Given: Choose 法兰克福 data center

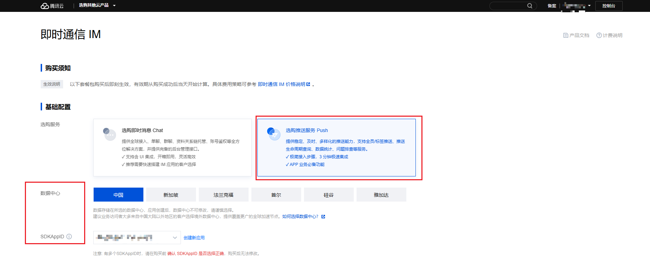Looking at the screenshot, I should pos(224,195).
